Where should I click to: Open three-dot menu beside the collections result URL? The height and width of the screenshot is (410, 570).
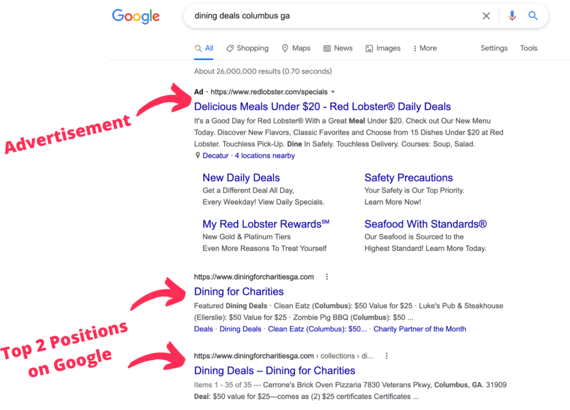tap(386, 356)
